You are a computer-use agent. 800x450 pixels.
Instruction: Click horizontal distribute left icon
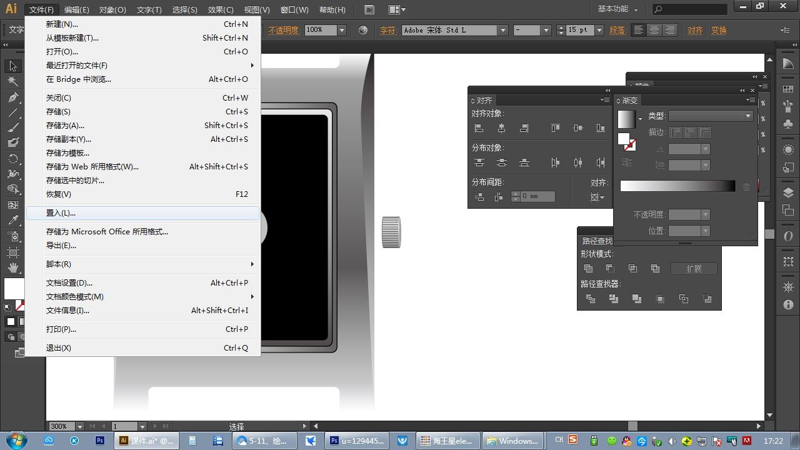pyautogui.click(x=555, y=162)
